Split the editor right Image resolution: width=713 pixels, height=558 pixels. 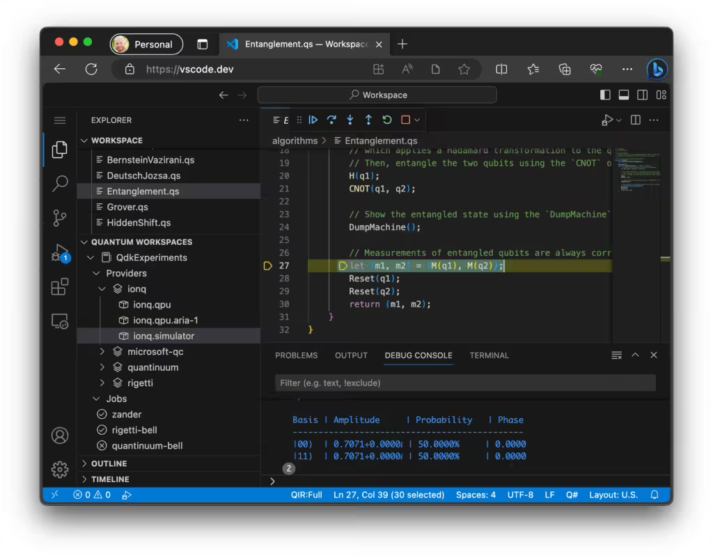(x=636, y=120)
